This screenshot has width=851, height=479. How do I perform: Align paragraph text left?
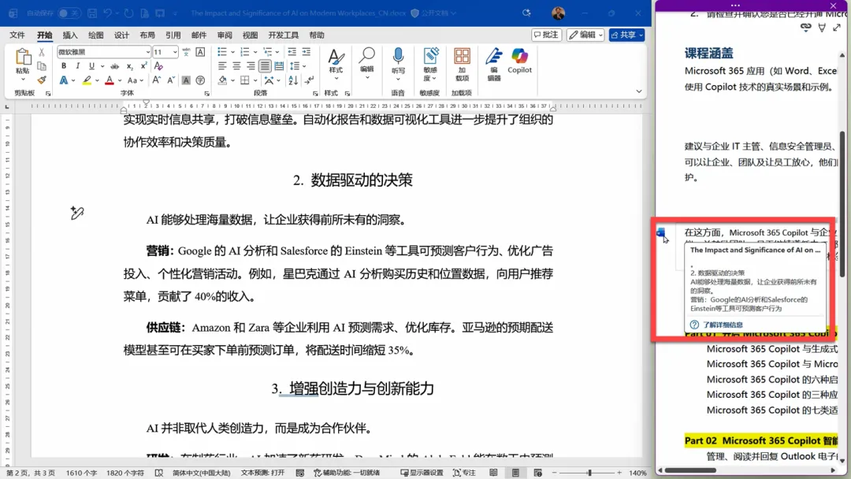tap(222, 66)
